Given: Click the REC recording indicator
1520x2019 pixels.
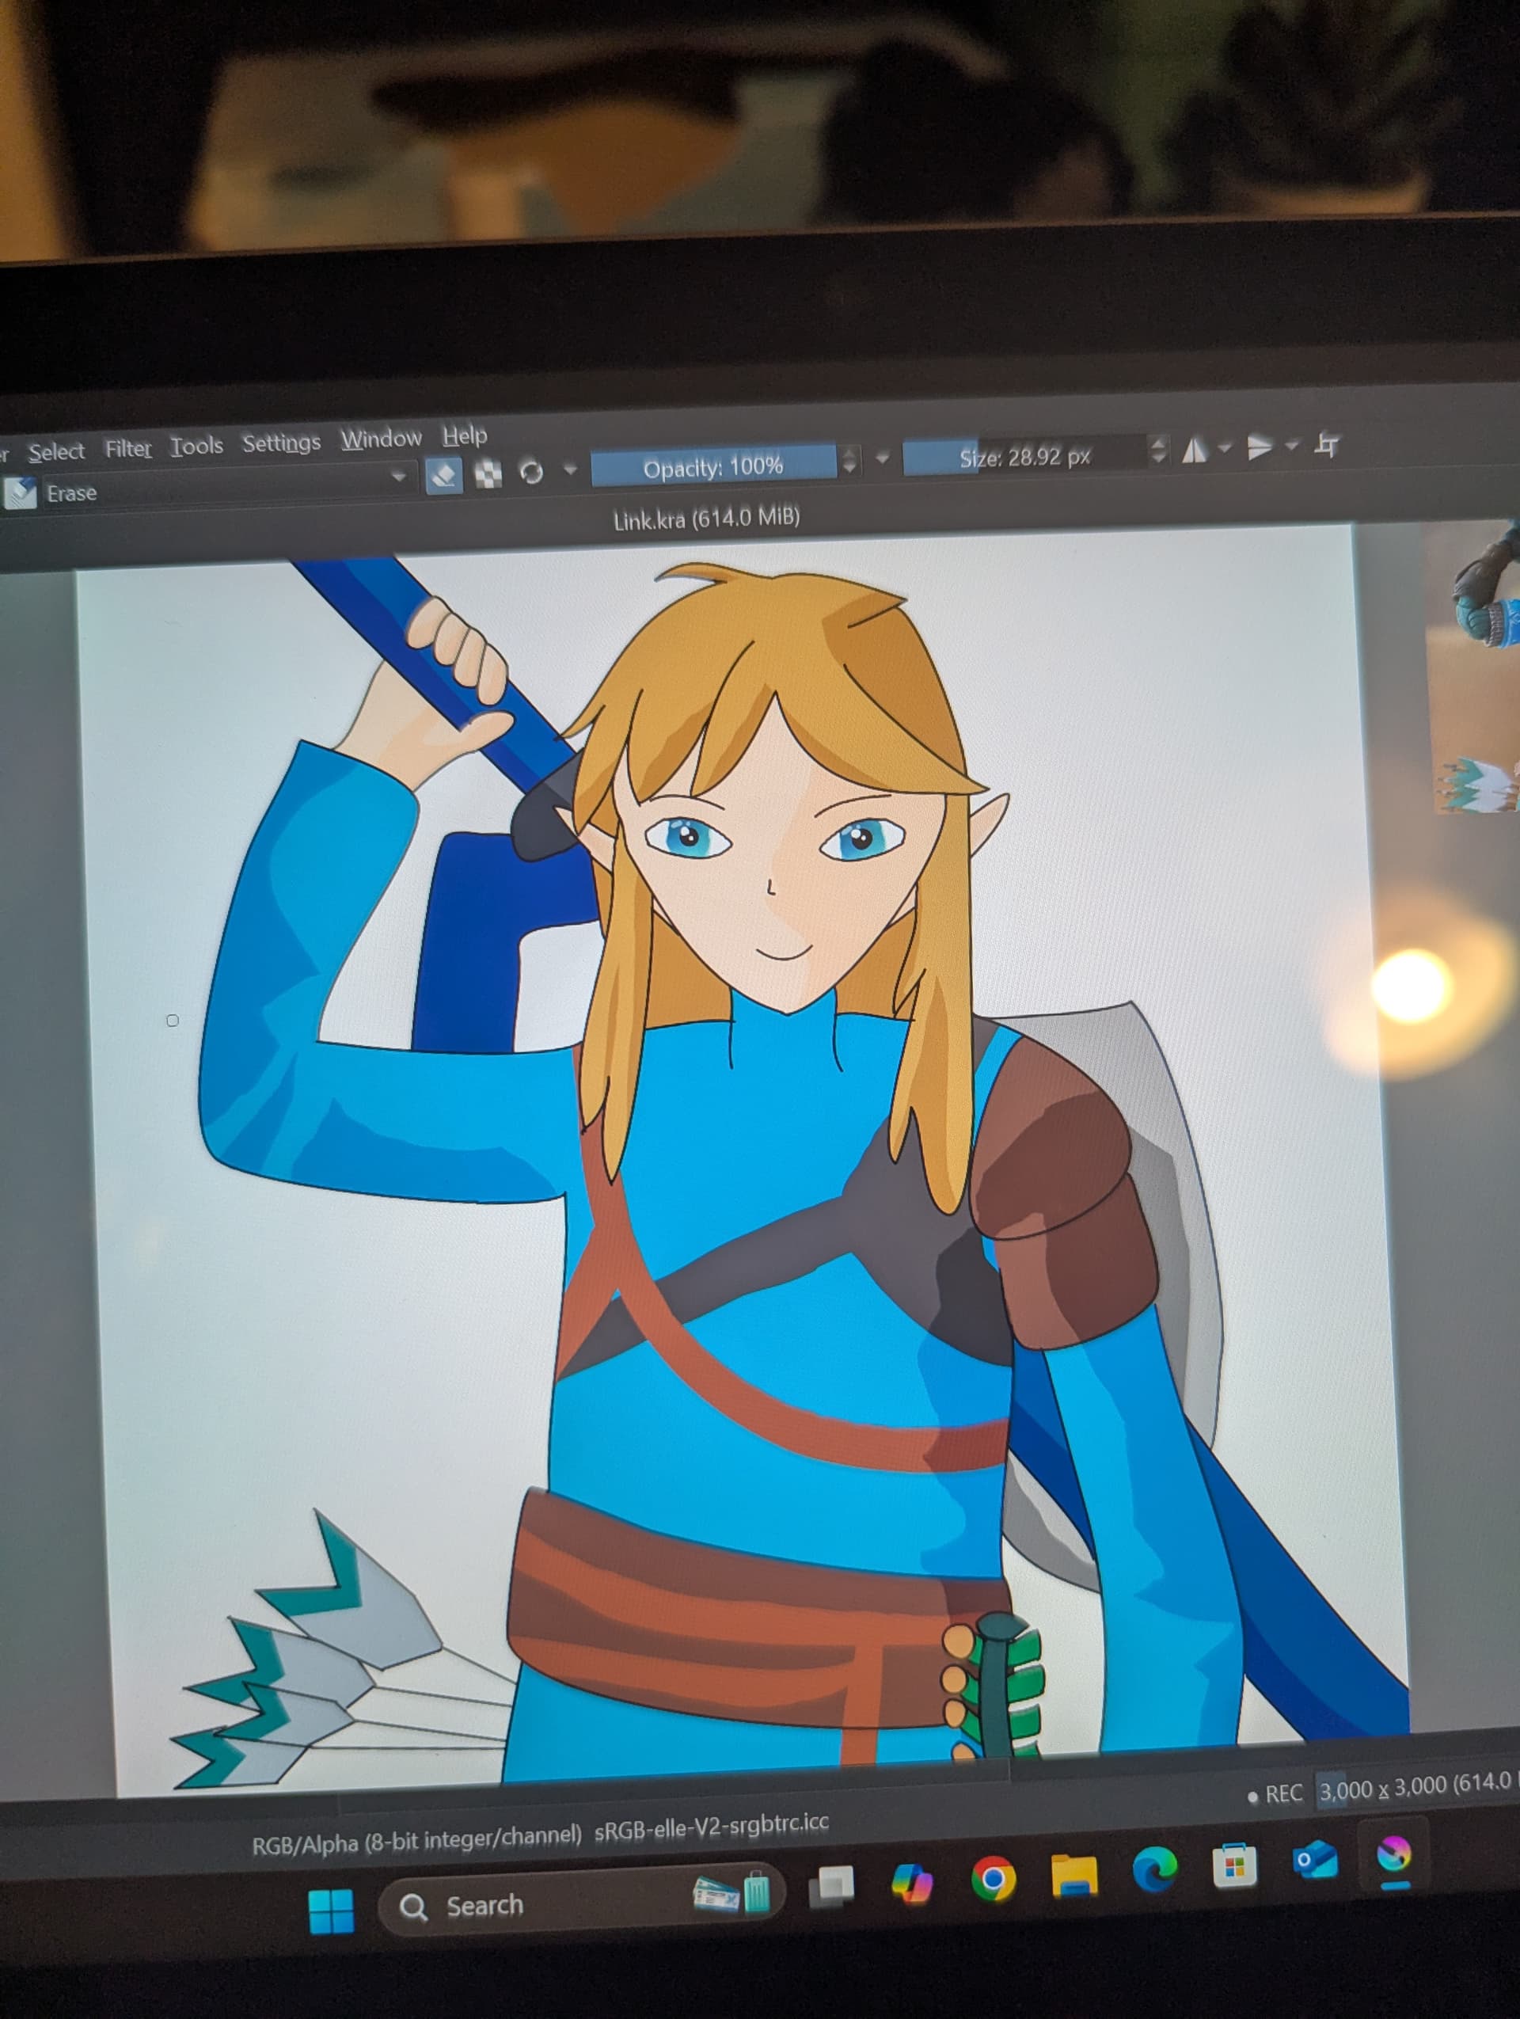Looking at the screenshot, I should click(x=1275, y=1794).
